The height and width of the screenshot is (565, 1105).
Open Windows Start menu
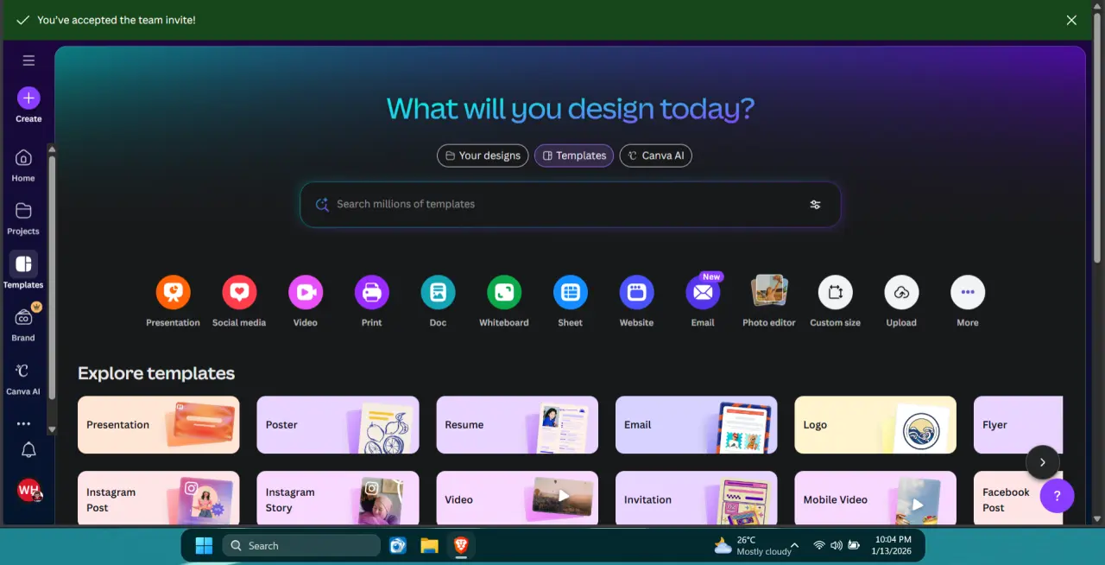tap(204, 545)
